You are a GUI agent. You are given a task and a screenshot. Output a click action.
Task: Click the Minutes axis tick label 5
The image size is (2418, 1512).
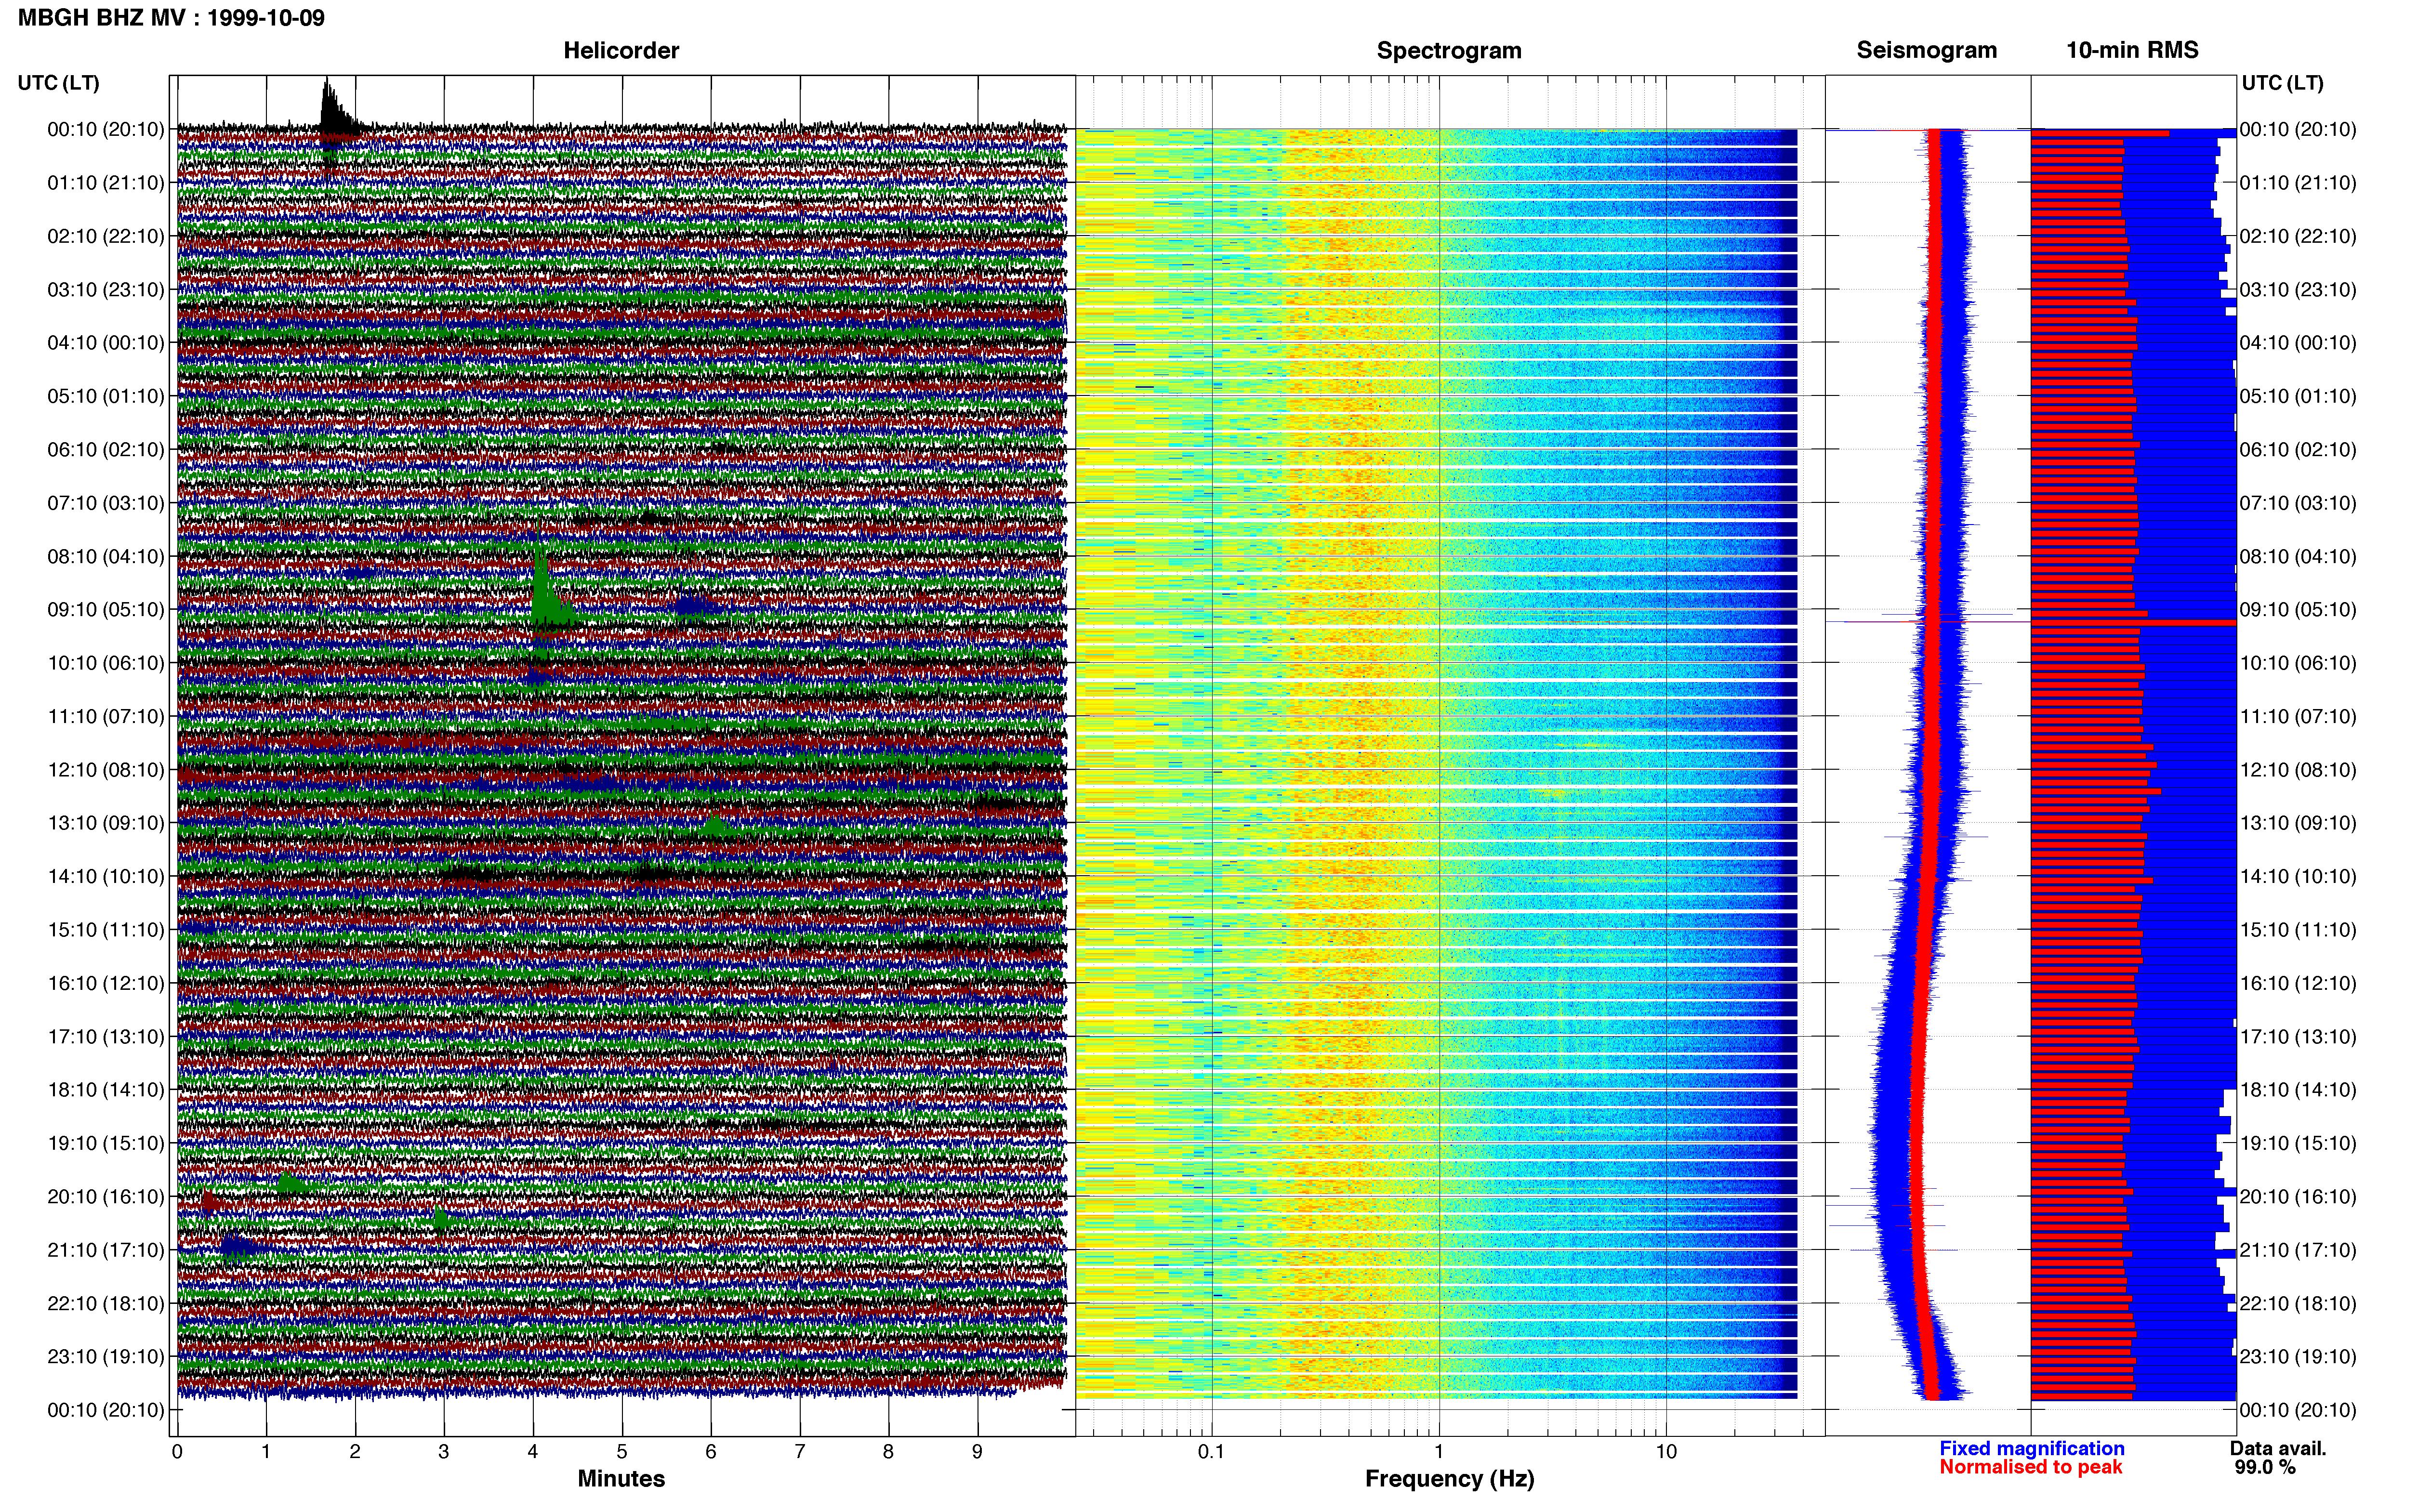[622, 1452]
